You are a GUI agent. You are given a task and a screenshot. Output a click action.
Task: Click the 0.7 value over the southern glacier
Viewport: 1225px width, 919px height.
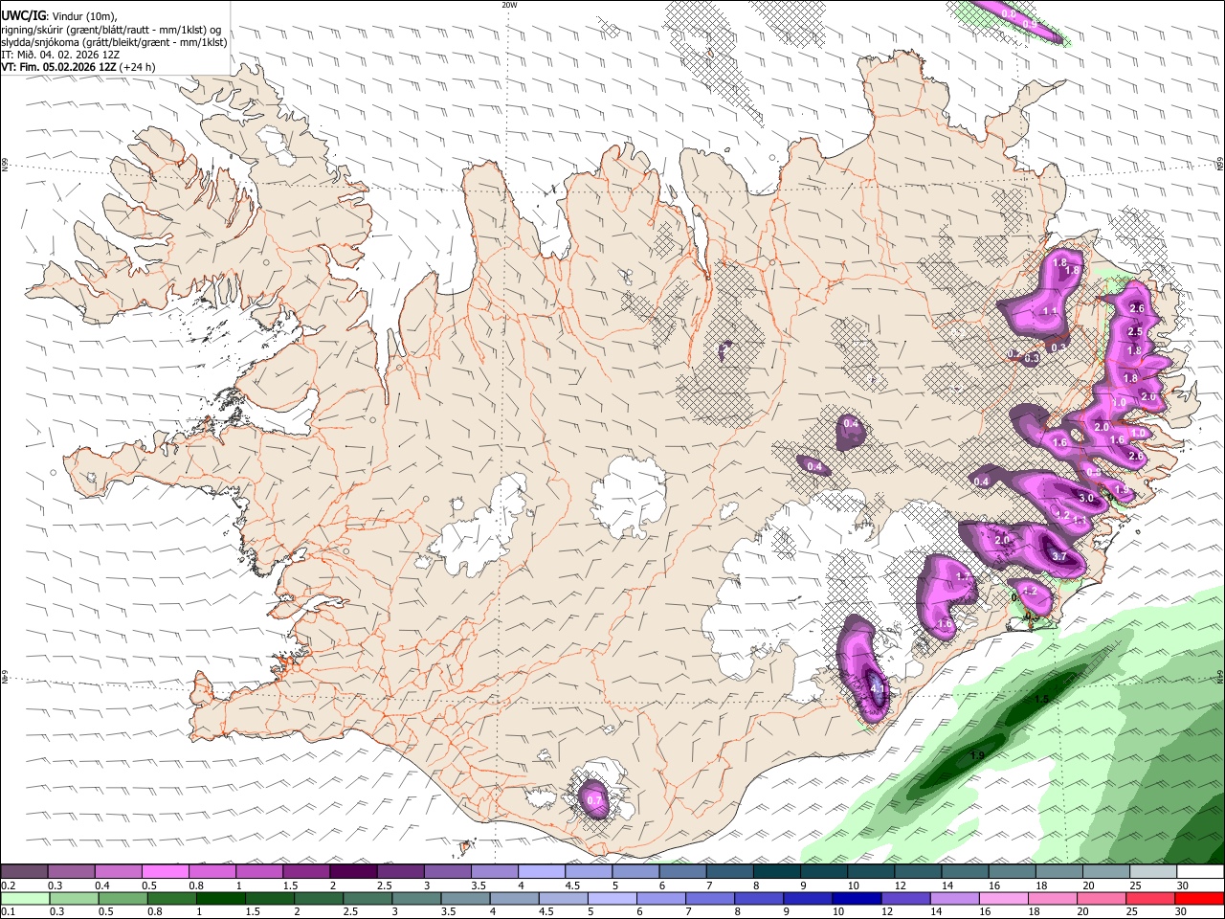594,800
